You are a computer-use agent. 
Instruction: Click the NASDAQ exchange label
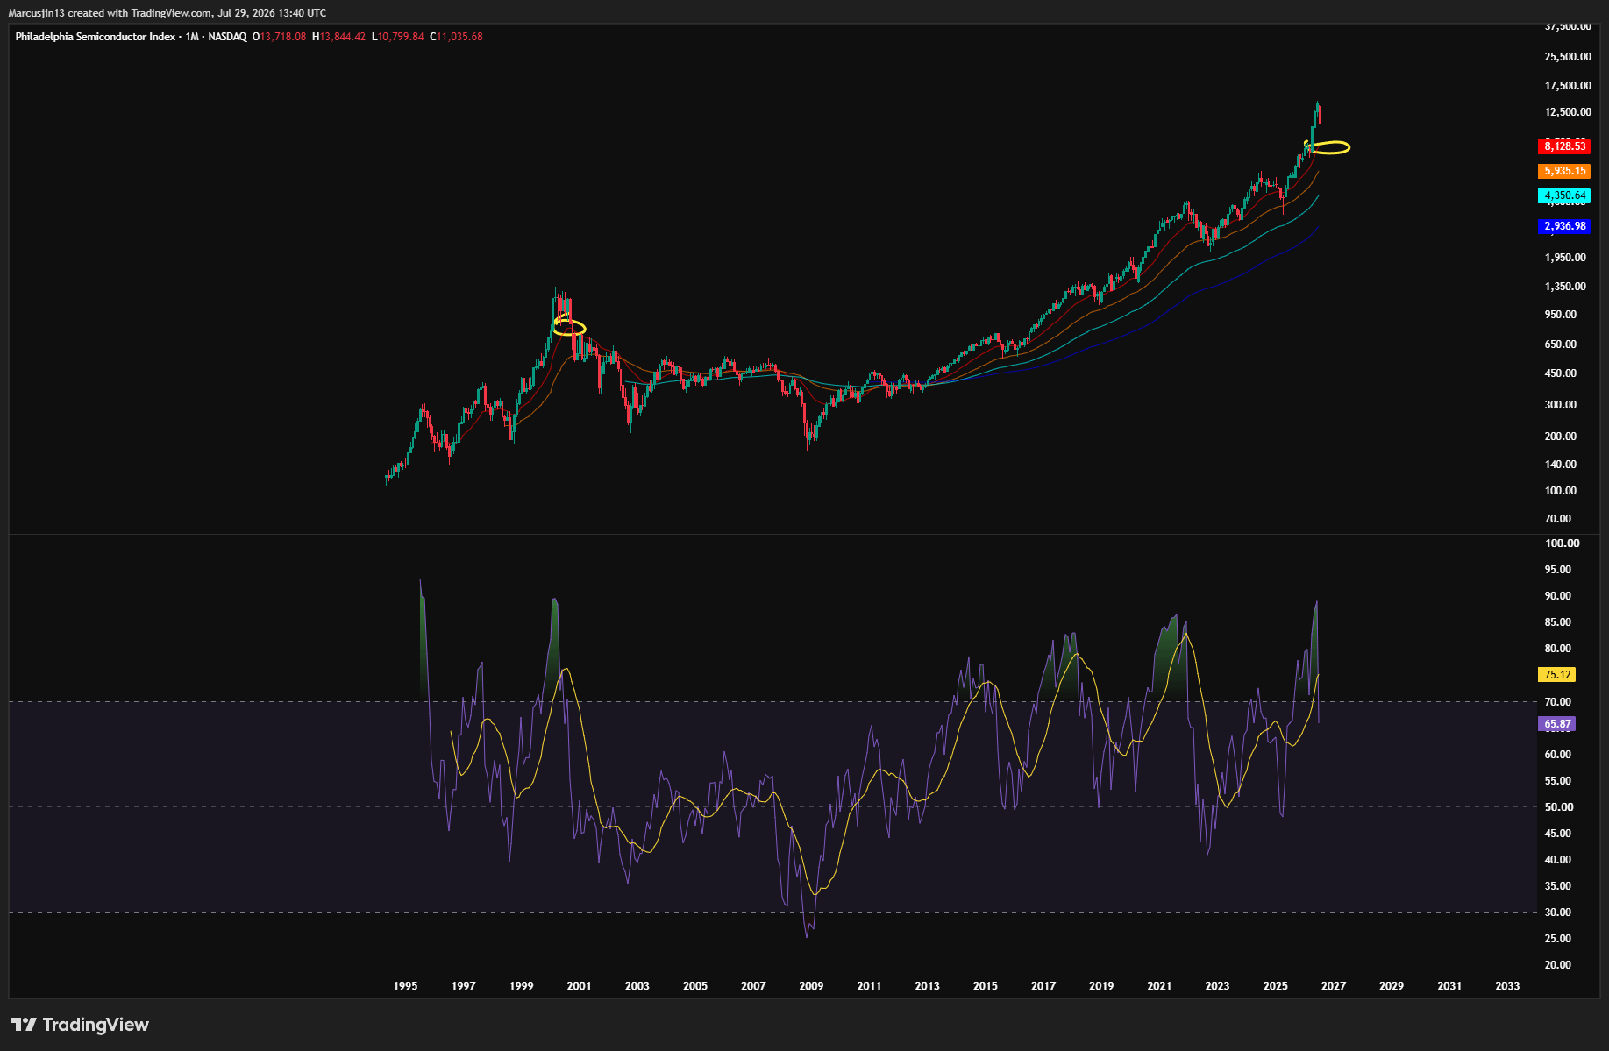click(227, 37)
